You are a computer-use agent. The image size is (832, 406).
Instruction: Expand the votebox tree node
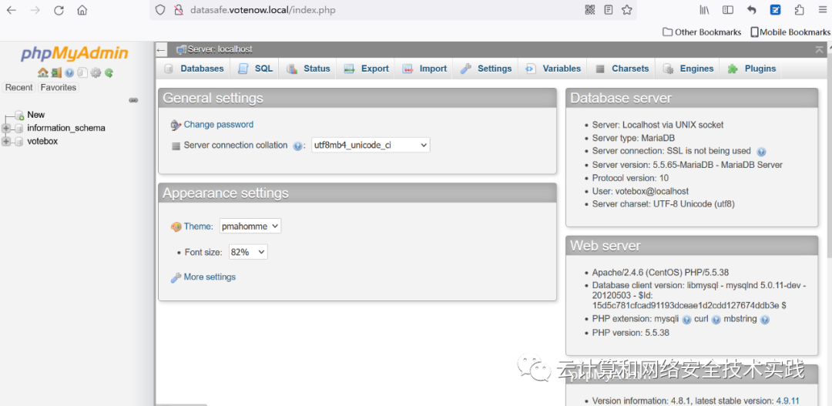pos(6,141)
